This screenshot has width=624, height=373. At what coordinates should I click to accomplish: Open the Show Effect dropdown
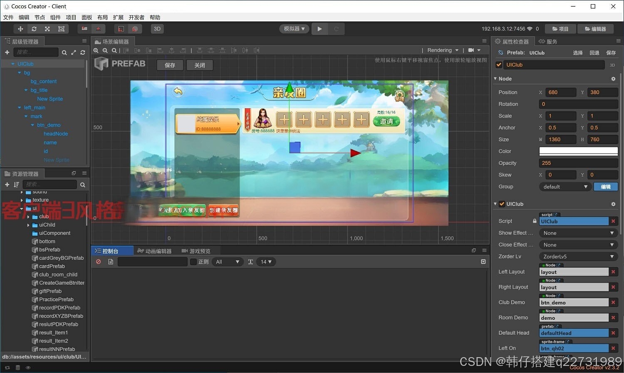(578, 233)
